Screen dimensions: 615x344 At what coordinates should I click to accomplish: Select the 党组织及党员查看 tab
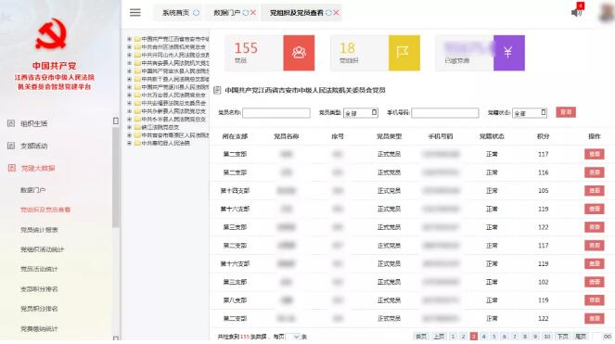[x=297, y=13]
